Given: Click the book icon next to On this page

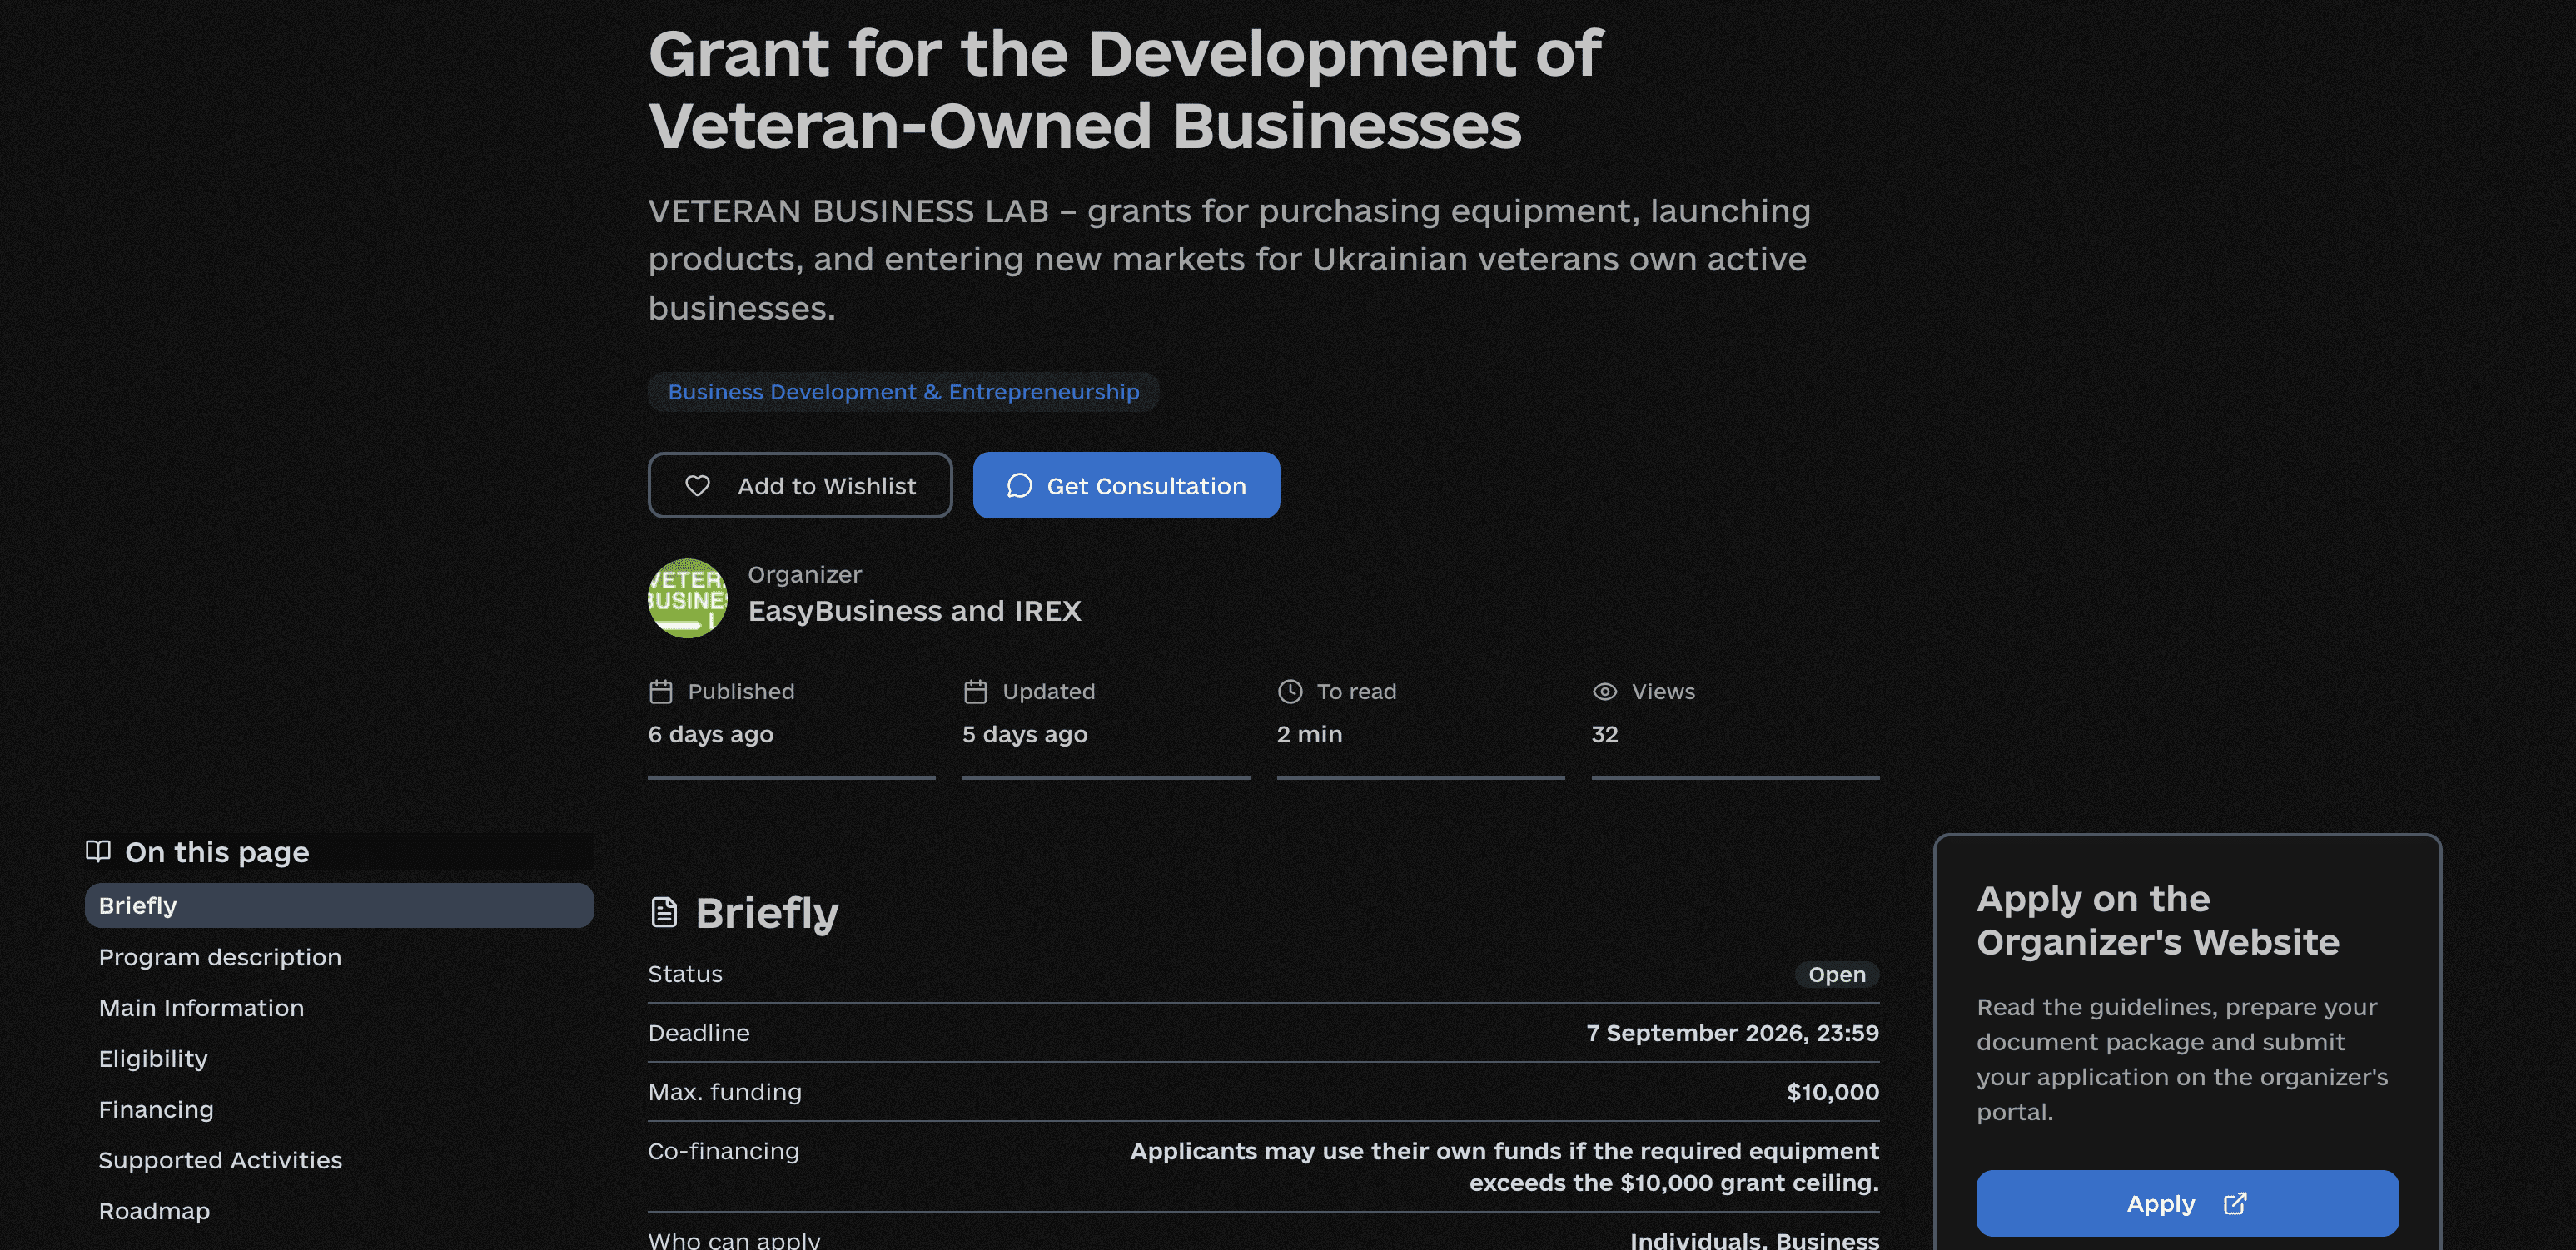Looking at the screenshot, I should click(98, 851).
